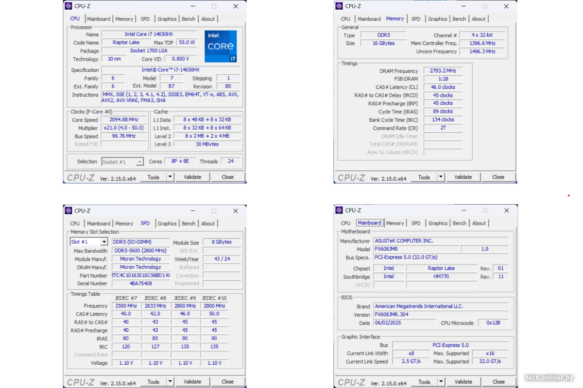Minimize the window showing the SPD tab
The height and width of the screenshot is (388, 583).
tap(192, 211)
